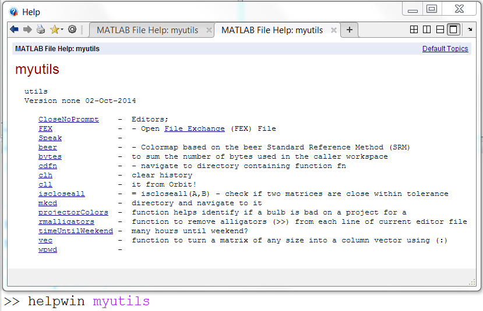Follow the File Exchange link

coord(194,128)
